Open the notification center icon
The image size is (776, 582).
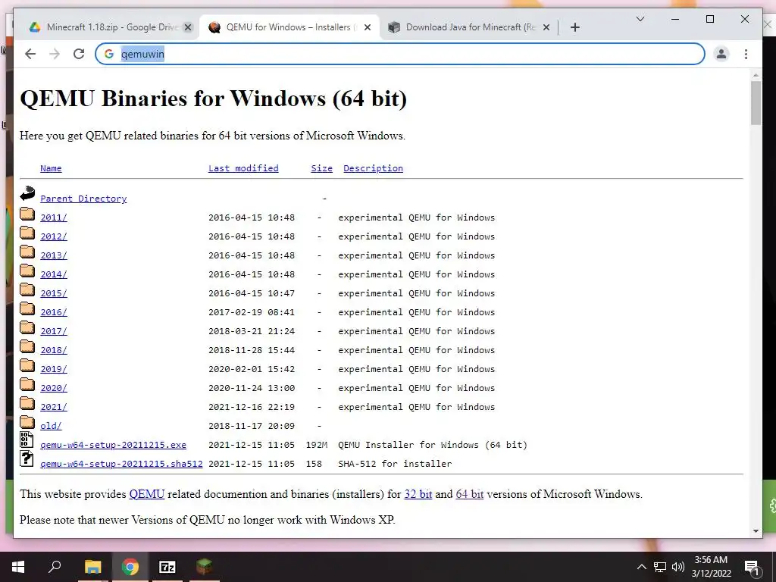coord(752,567)
